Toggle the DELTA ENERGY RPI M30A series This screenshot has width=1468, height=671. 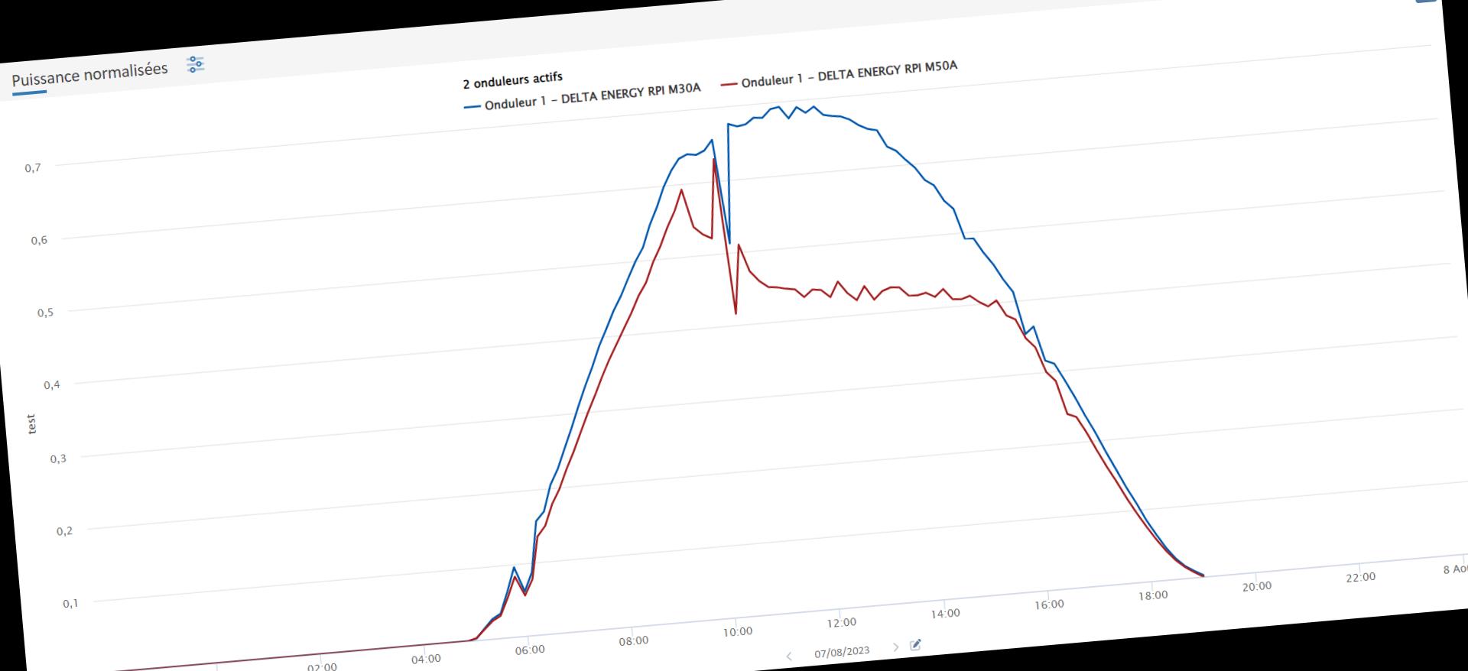pyautogui.click(x=582, y=96)
